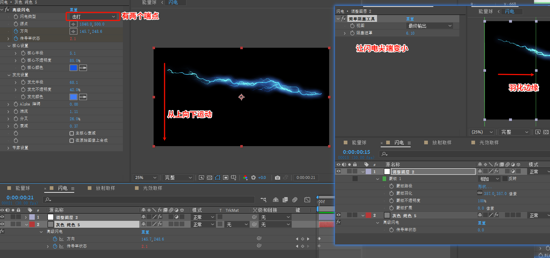Switch to 能量球 tab in left timeline
Screen dimensions: 550x258
tap(23, 188)
